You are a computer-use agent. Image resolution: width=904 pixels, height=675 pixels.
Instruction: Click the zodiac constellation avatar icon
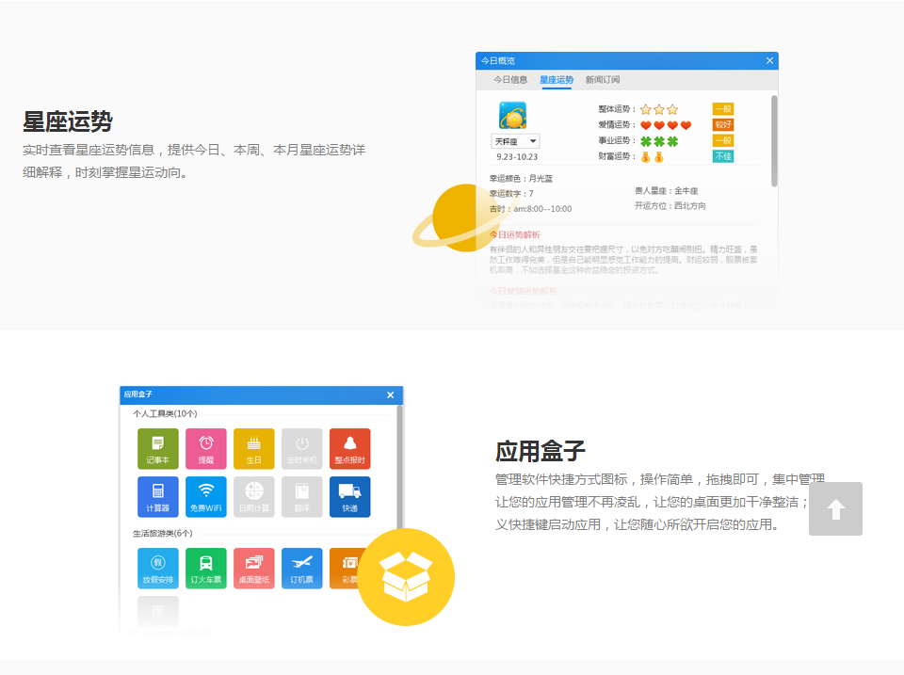512,115
